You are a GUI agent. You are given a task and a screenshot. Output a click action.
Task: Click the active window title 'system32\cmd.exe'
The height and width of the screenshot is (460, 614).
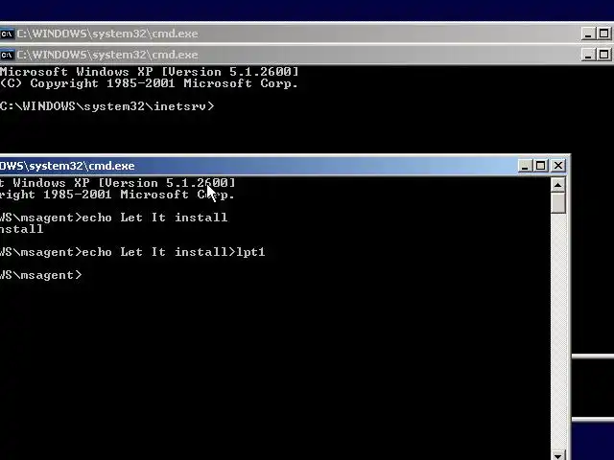pos(67,166)
